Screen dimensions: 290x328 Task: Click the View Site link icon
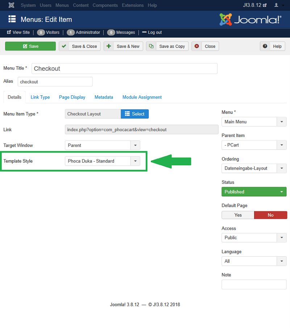coord(9,32)
